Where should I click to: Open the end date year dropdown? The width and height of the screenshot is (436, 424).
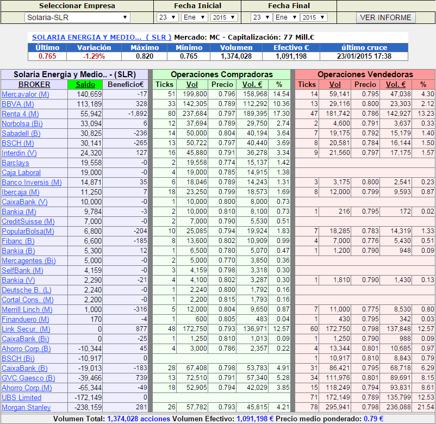coord(314,17)
